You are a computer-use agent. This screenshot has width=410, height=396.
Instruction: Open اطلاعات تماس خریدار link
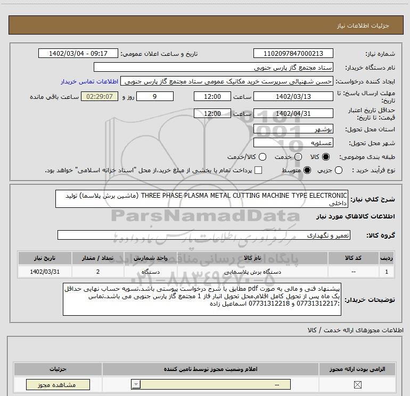[x=89, y=81]
